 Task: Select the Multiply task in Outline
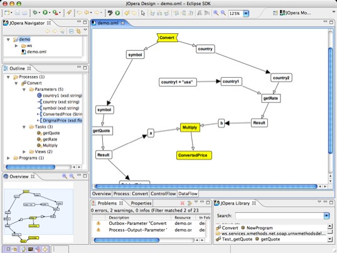[x=48, y=146]
